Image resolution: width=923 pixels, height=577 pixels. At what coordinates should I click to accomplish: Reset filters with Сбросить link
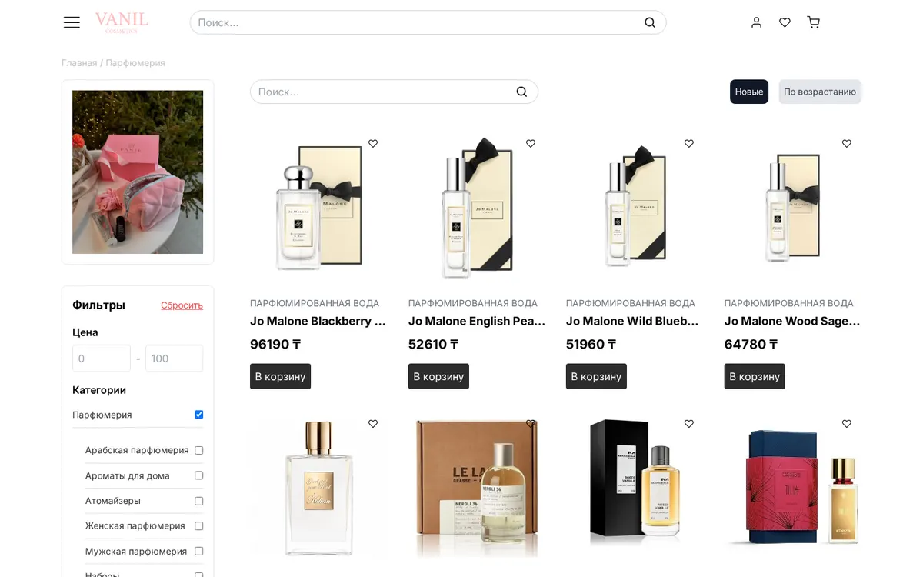pos(182,305)
